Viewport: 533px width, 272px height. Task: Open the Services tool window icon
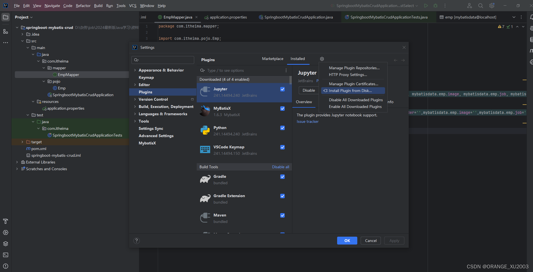point(5,232)
